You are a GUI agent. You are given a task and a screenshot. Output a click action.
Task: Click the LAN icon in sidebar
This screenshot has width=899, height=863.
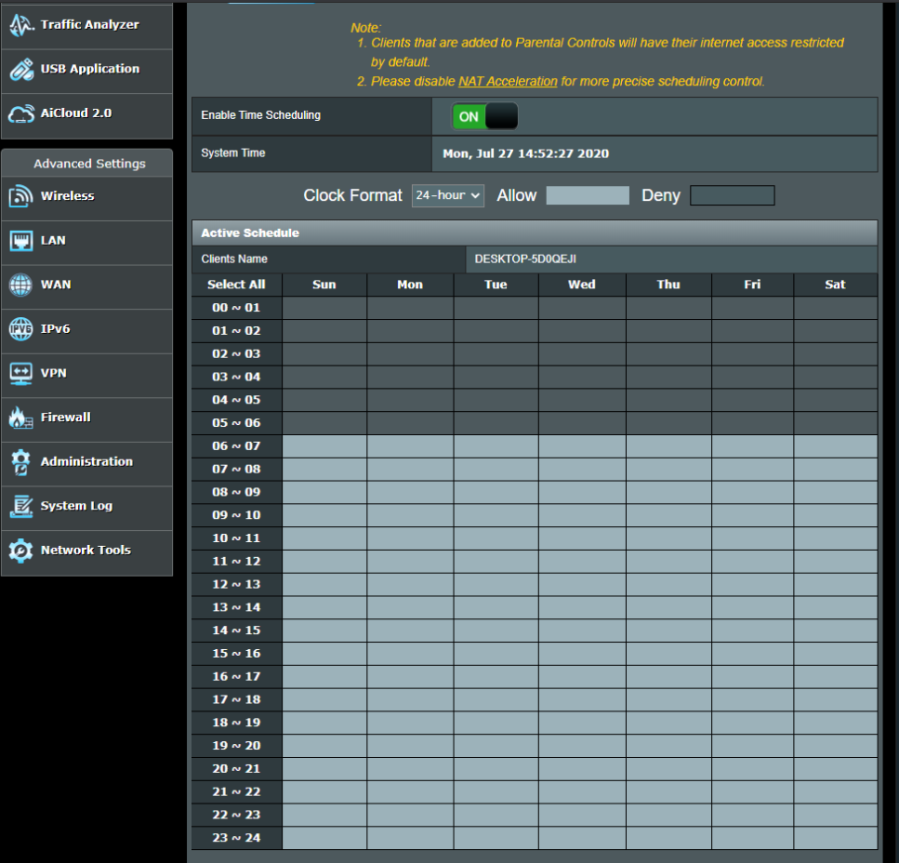[20, 241]
